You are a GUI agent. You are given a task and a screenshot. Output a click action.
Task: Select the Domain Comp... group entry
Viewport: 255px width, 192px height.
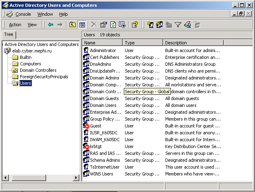click(x=105, y=85)
